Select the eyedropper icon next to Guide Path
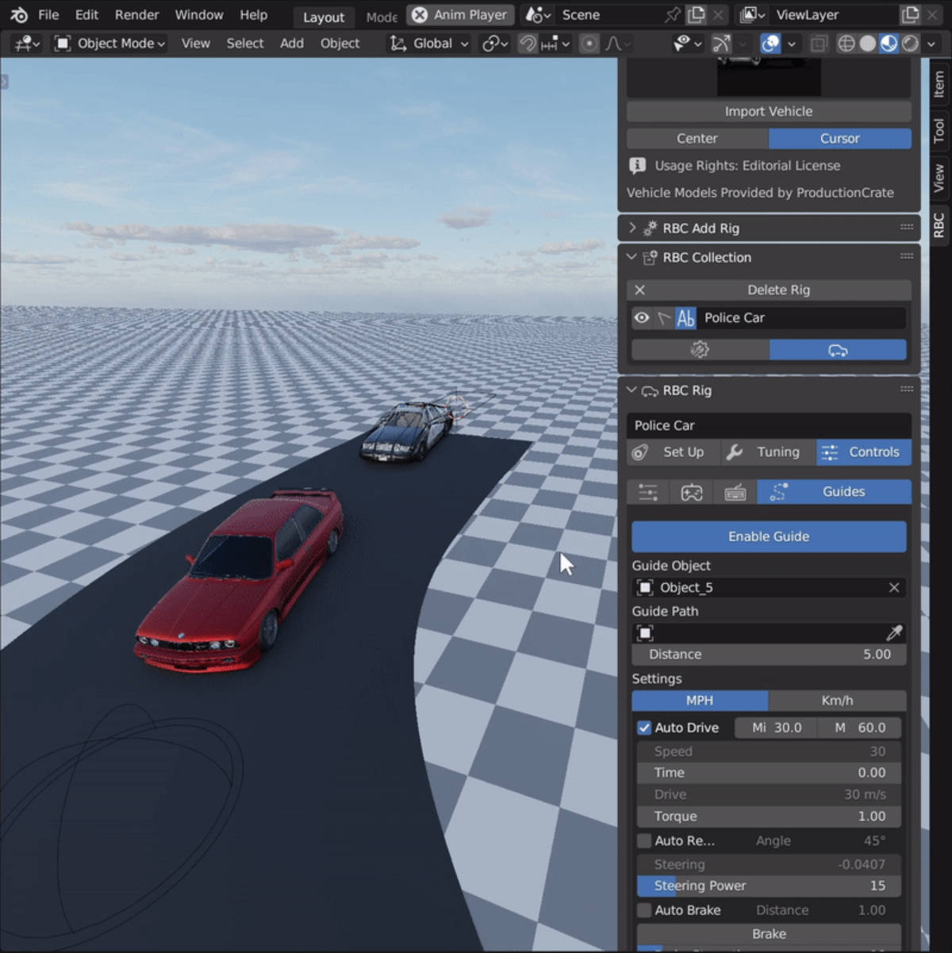The height and width of the screenshot is (953, 952). coord(892,632)
